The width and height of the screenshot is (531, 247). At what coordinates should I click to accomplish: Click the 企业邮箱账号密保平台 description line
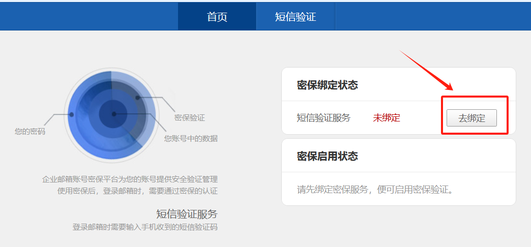(130, 179)
